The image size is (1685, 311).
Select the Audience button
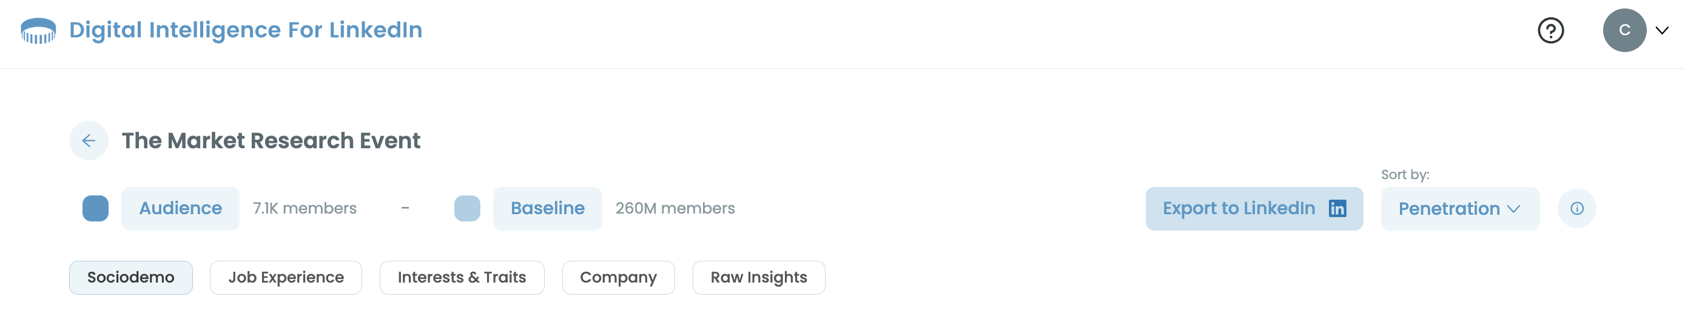(x=180, y=209)
